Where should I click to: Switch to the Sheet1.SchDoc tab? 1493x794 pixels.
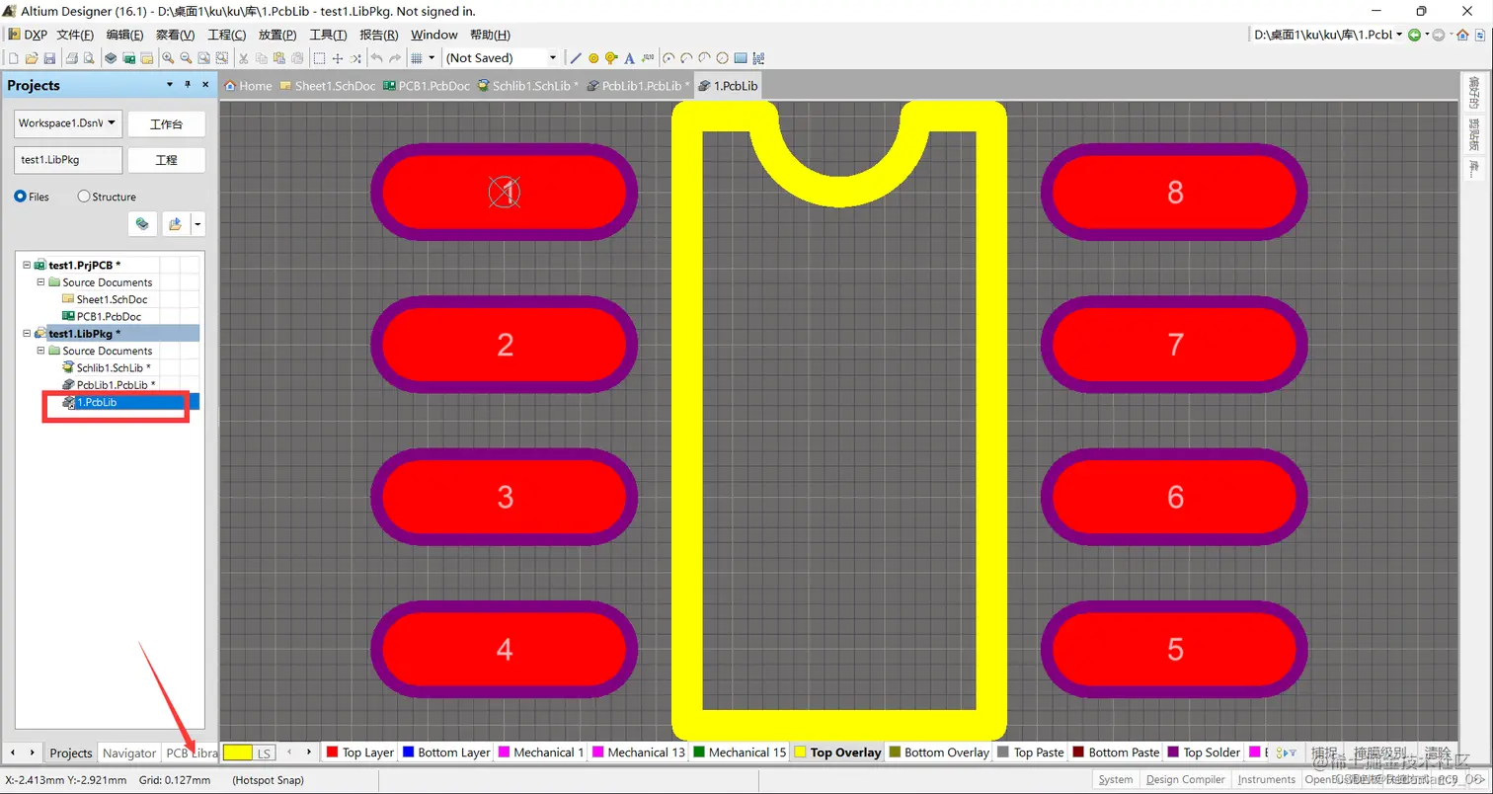[x=328, y=86]
